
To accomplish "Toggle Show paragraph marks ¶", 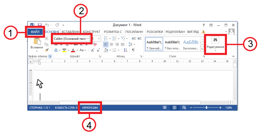I will pos(133,50).
